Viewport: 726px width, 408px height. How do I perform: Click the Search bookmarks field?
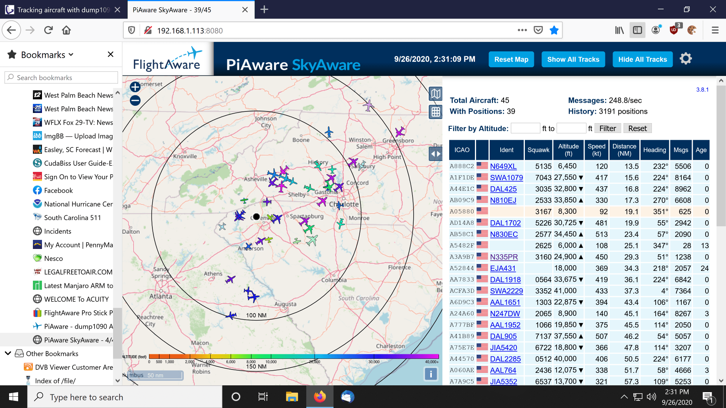(61, 77)
